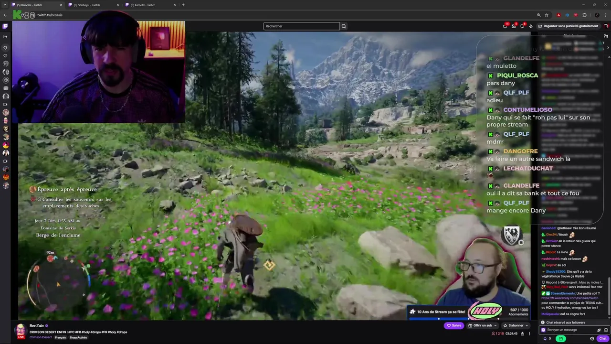Click the search magnifier button
611x344 pixels.
[343, 26]
